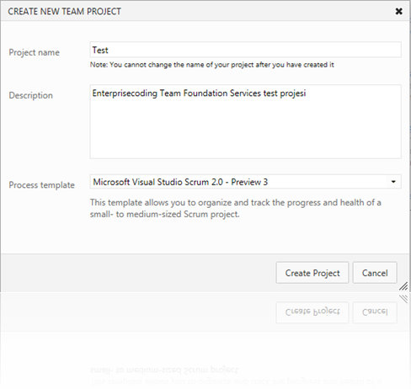This screenshot has height=389, width=411.
Task: Click the dialog resize grip icon
Action: 403,286
